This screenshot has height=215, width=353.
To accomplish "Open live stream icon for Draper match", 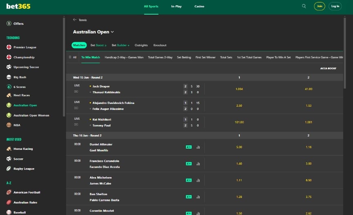I will pos(76,91).
